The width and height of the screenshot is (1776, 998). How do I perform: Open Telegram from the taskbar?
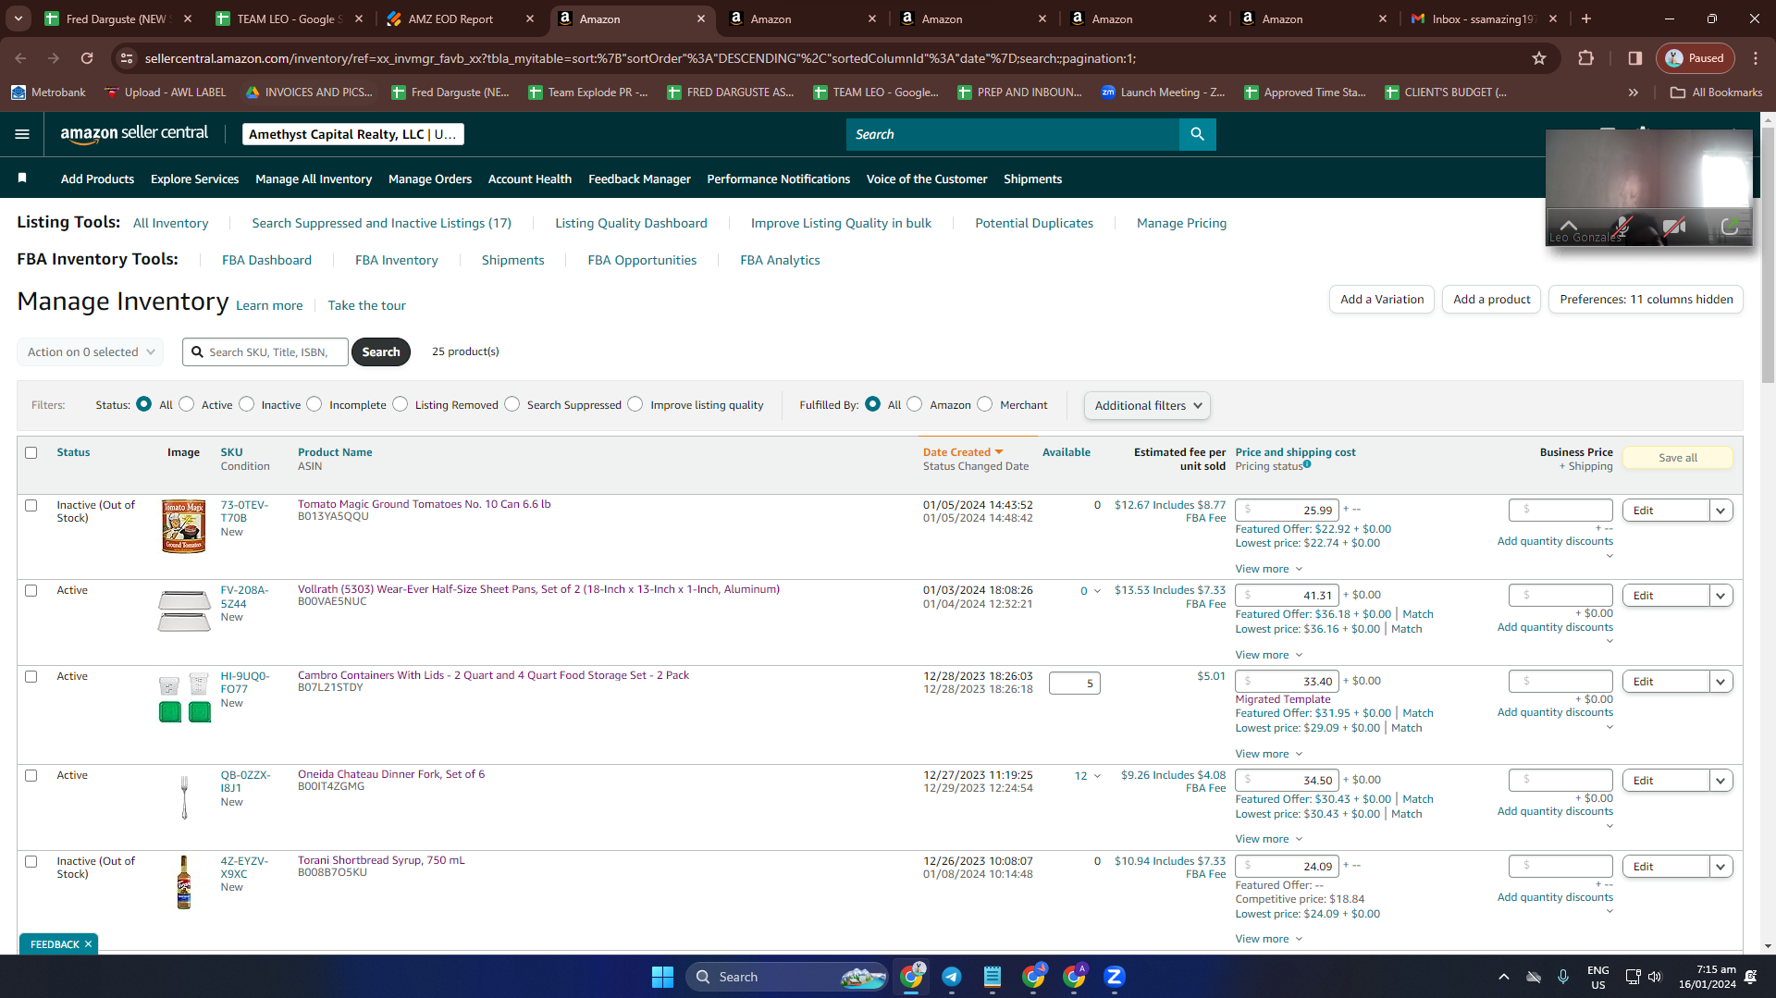pos(951,977)
